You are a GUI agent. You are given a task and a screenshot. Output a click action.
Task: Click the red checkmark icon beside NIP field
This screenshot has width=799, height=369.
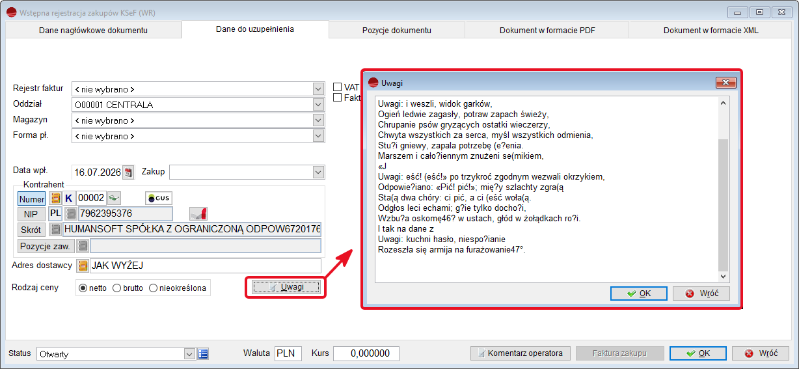(198, 213)
